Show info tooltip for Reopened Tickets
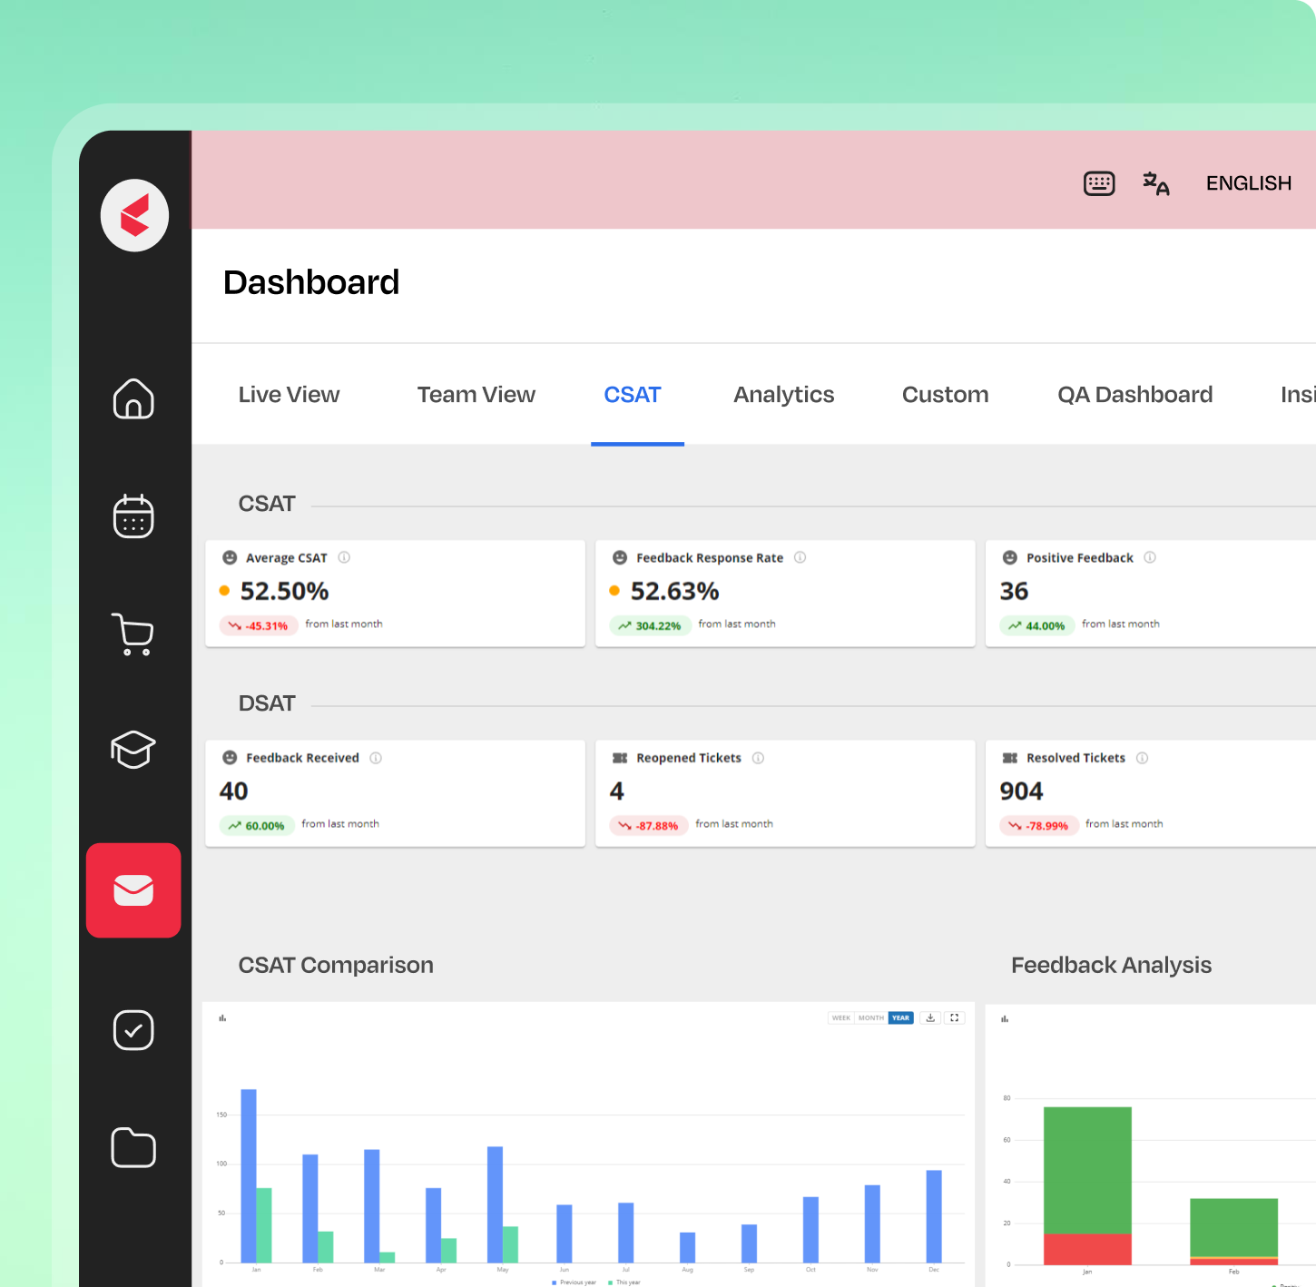This screenshot has width=1316, height=1287. click(x=758, y=758)
